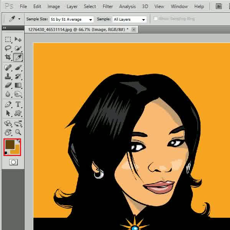This screenshot has width=230, height=230.
Task: Select the Eraser tool
Action: click(8, 85)
